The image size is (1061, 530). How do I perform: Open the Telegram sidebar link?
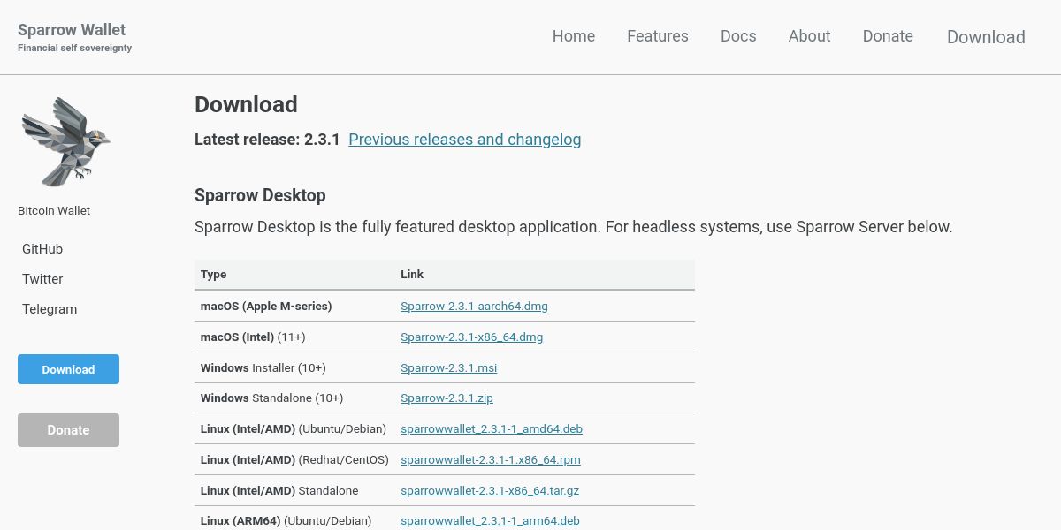[50, 309]
